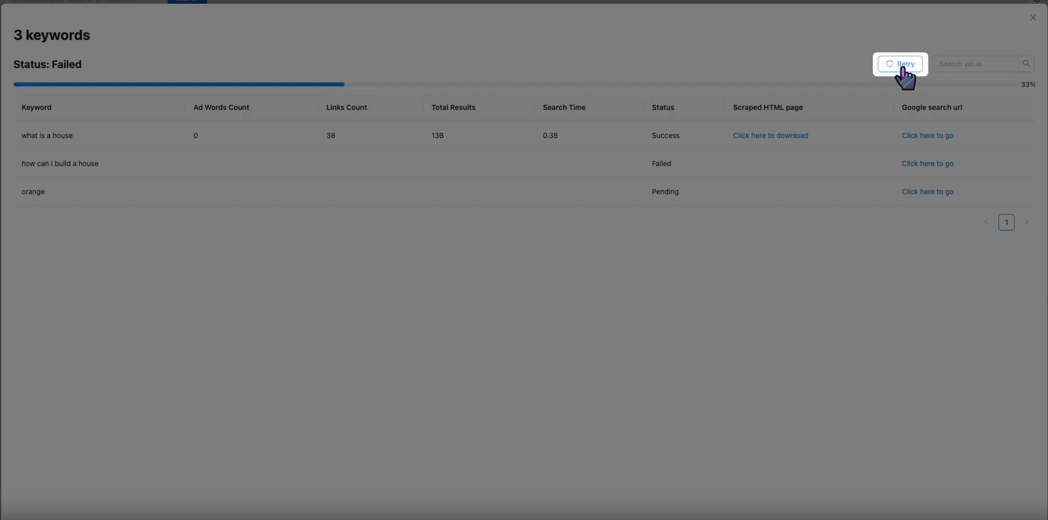Select page 1 in pagination
The height and width of the screenshot is (520, 1048).
[1006, 222]
